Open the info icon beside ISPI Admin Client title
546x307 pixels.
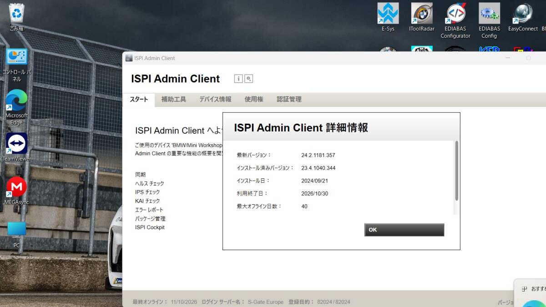click(x=238, y=79)
